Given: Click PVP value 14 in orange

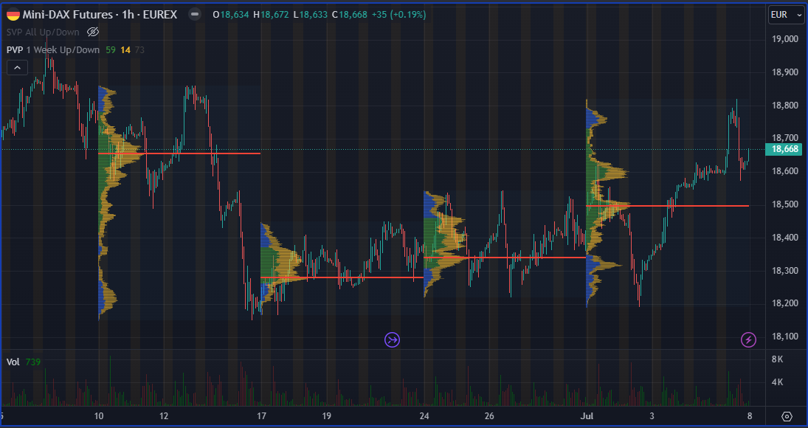Looking at the screenshot, I should tap(125, 50).
